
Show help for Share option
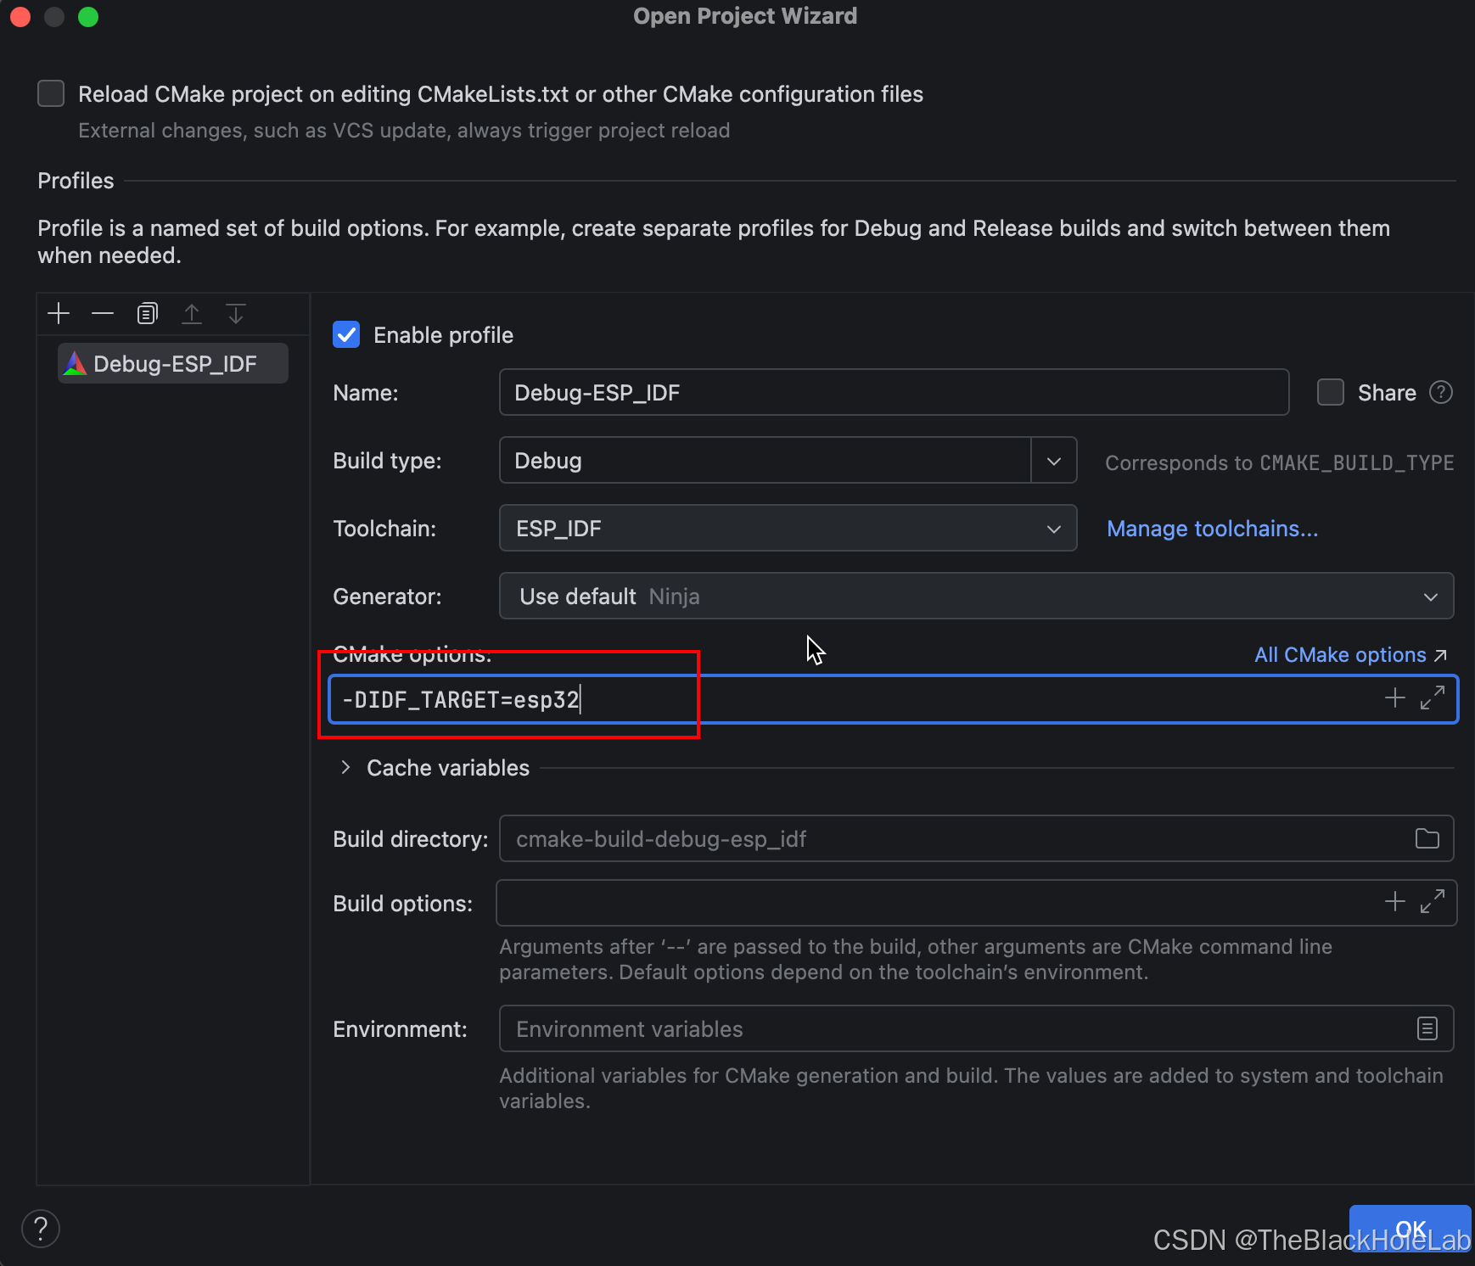point(1441,392)
